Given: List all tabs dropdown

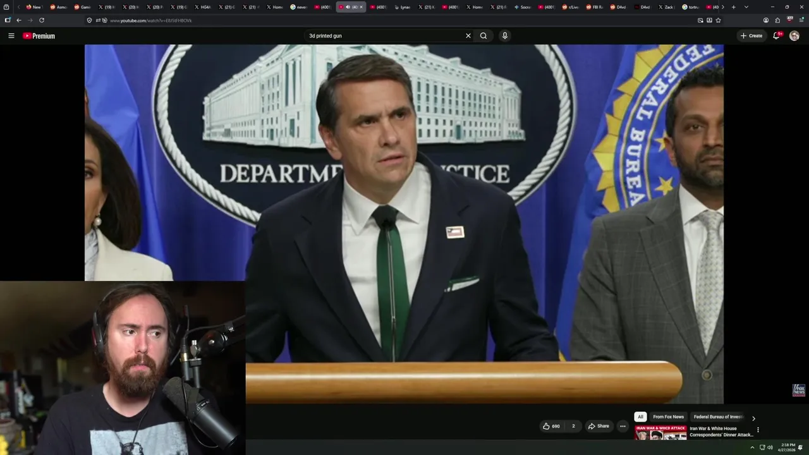Looking at the screenshot, I should coord(746,7).
